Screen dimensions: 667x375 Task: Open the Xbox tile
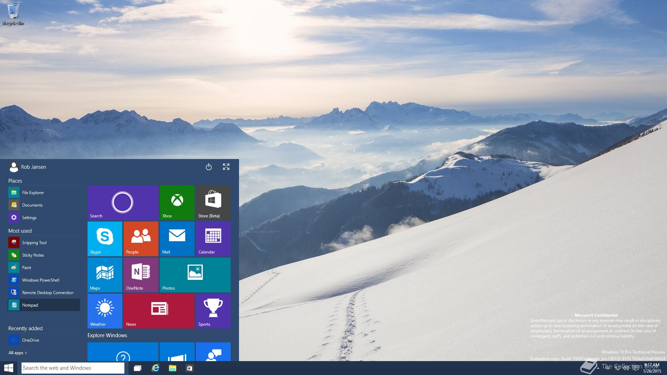177,202
